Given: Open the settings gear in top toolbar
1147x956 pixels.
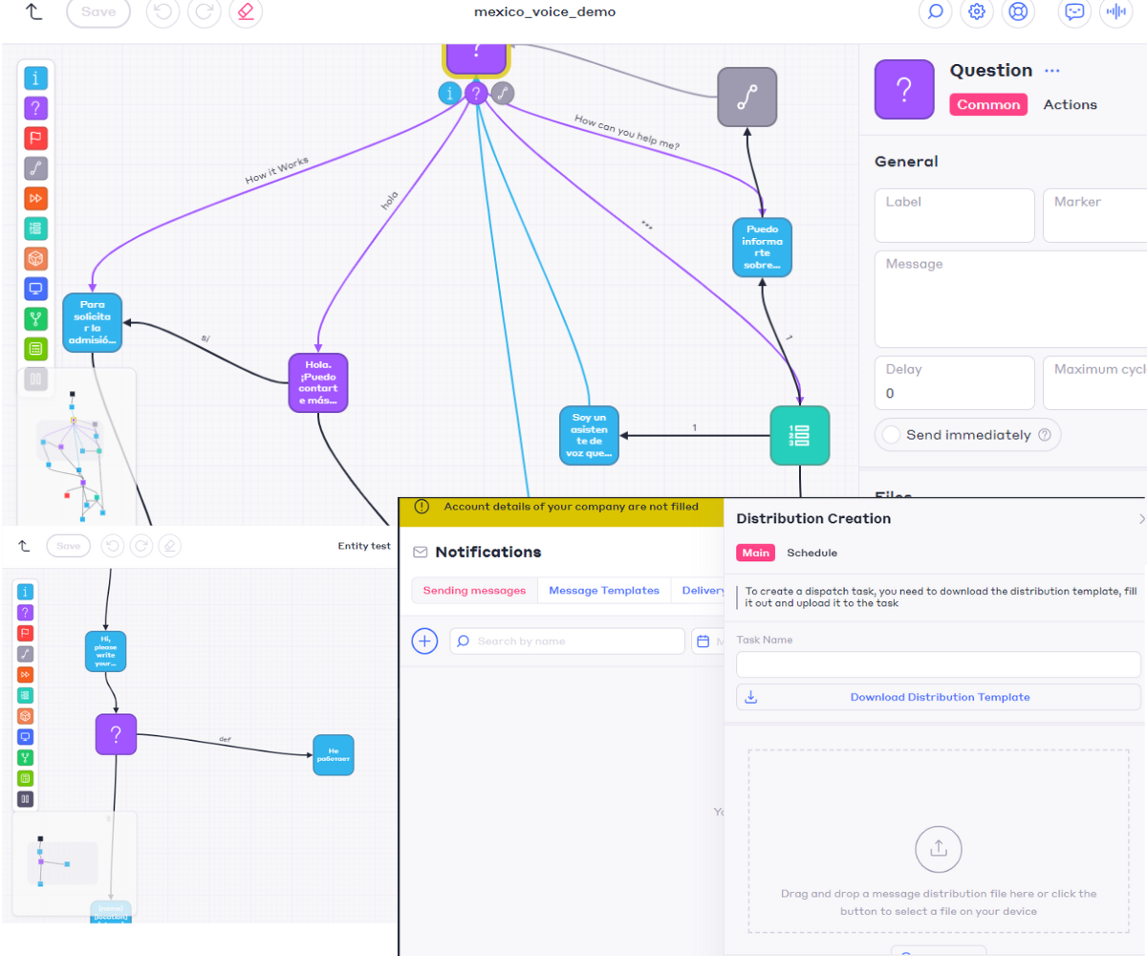Looking at the screenshot, I should [976, 12].
